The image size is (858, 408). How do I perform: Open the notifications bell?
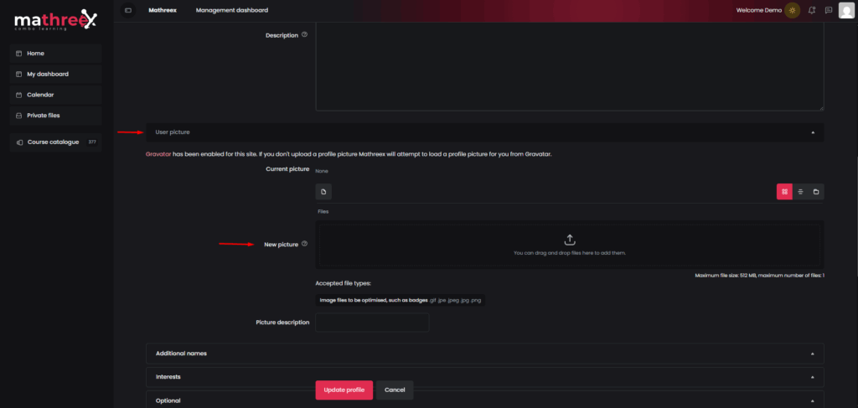(x=812, y=10)
